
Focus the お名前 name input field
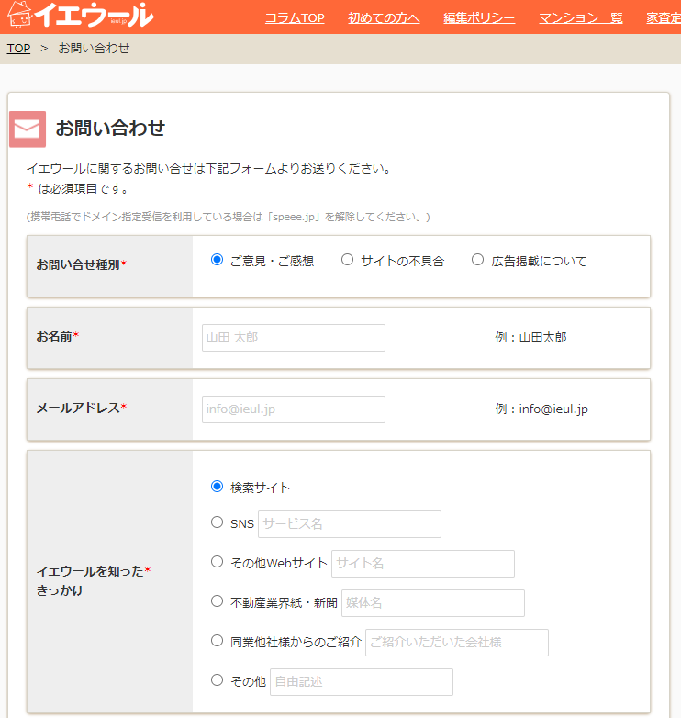click(294, 338)
